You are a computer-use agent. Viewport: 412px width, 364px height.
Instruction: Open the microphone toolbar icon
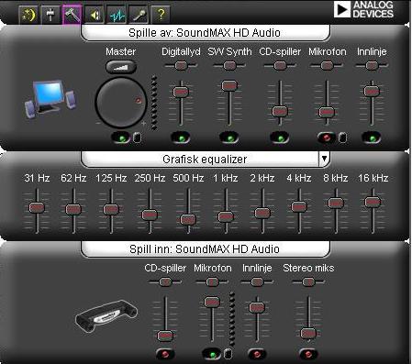tap(139, 15)
